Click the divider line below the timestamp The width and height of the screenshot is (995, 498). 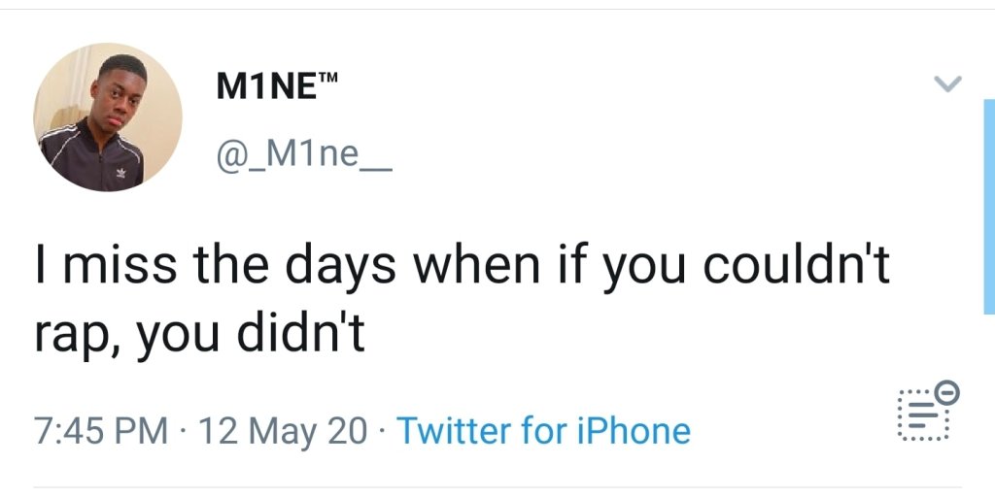pos(497,487)
